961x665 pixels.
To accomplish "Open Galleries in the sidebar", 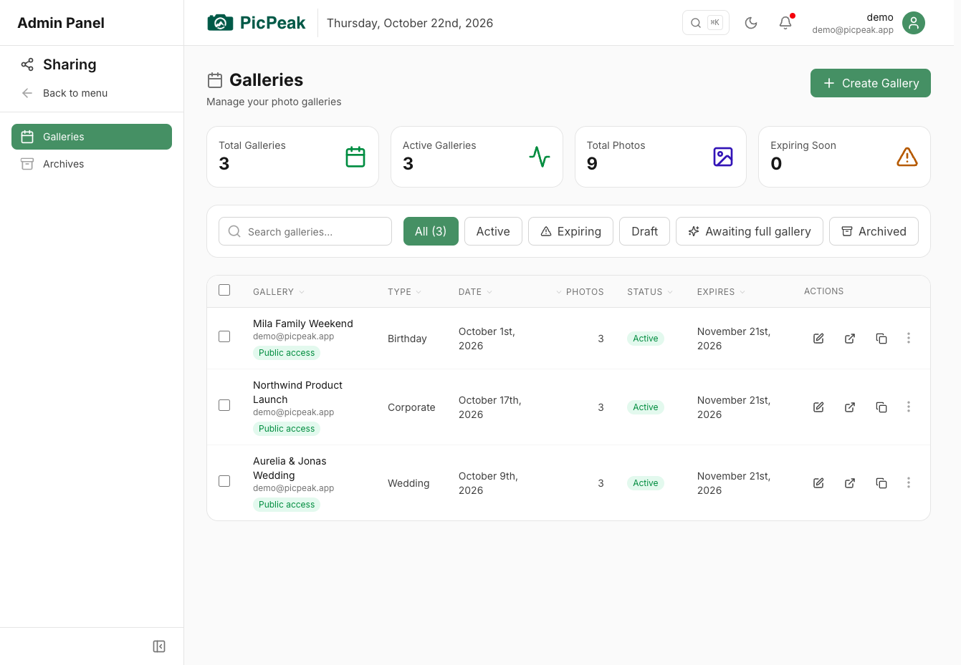I will 92,137.
